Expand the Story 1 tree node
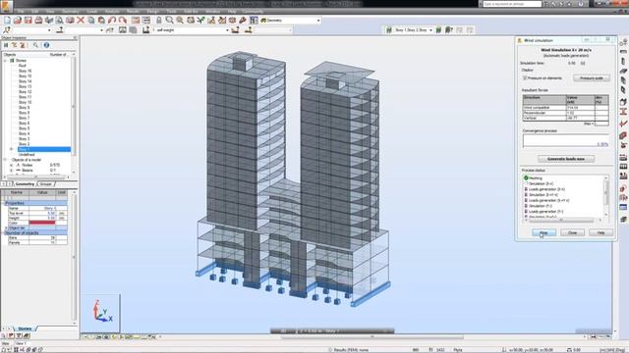The image size is (629, 353). click(x=11, y=149)
